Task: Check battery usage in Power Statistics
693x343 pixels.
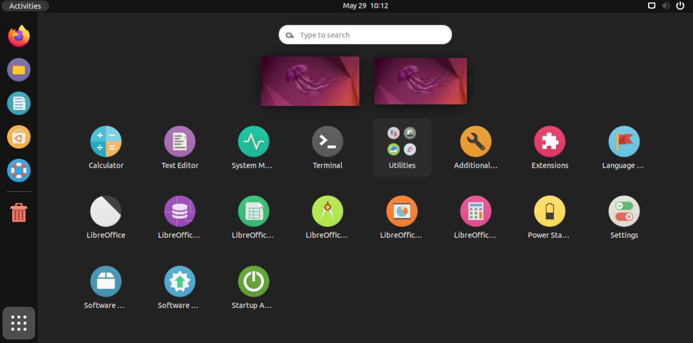Action: (549, 211)
